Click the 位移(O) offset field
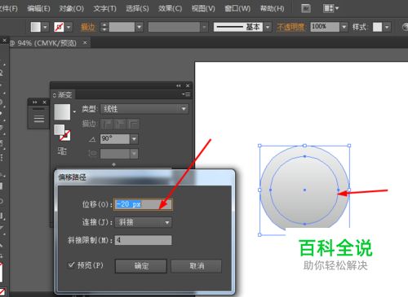This screenshot has width=408, height=297. click(143, 204)
